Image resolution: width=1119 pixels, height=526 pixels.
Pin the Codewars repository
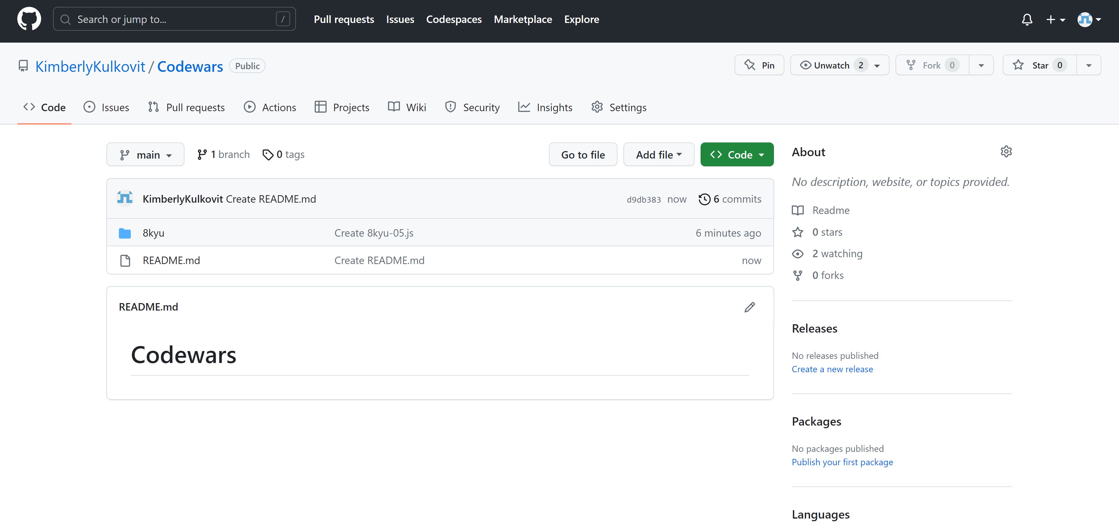pos(759,65)
